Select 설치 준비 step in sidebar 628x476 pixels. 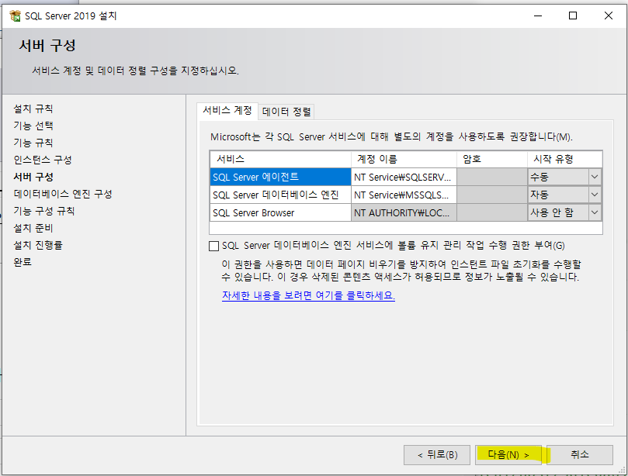tap(33, 228)
